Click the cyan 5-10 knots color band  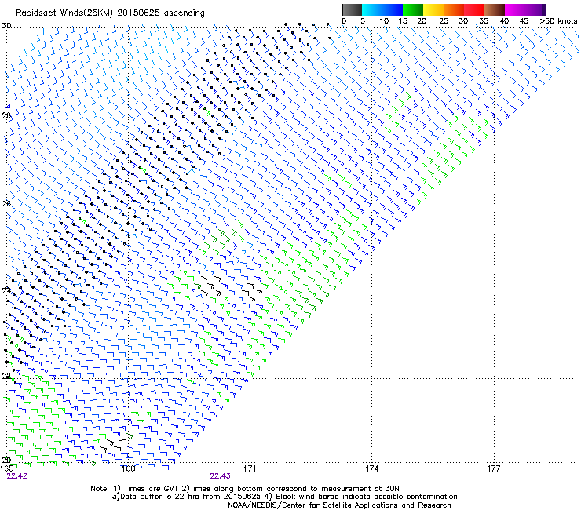pyautogui.click(x=372, y=9)
